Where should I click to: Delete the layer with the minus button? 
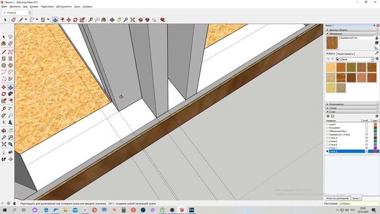[332, 117]
